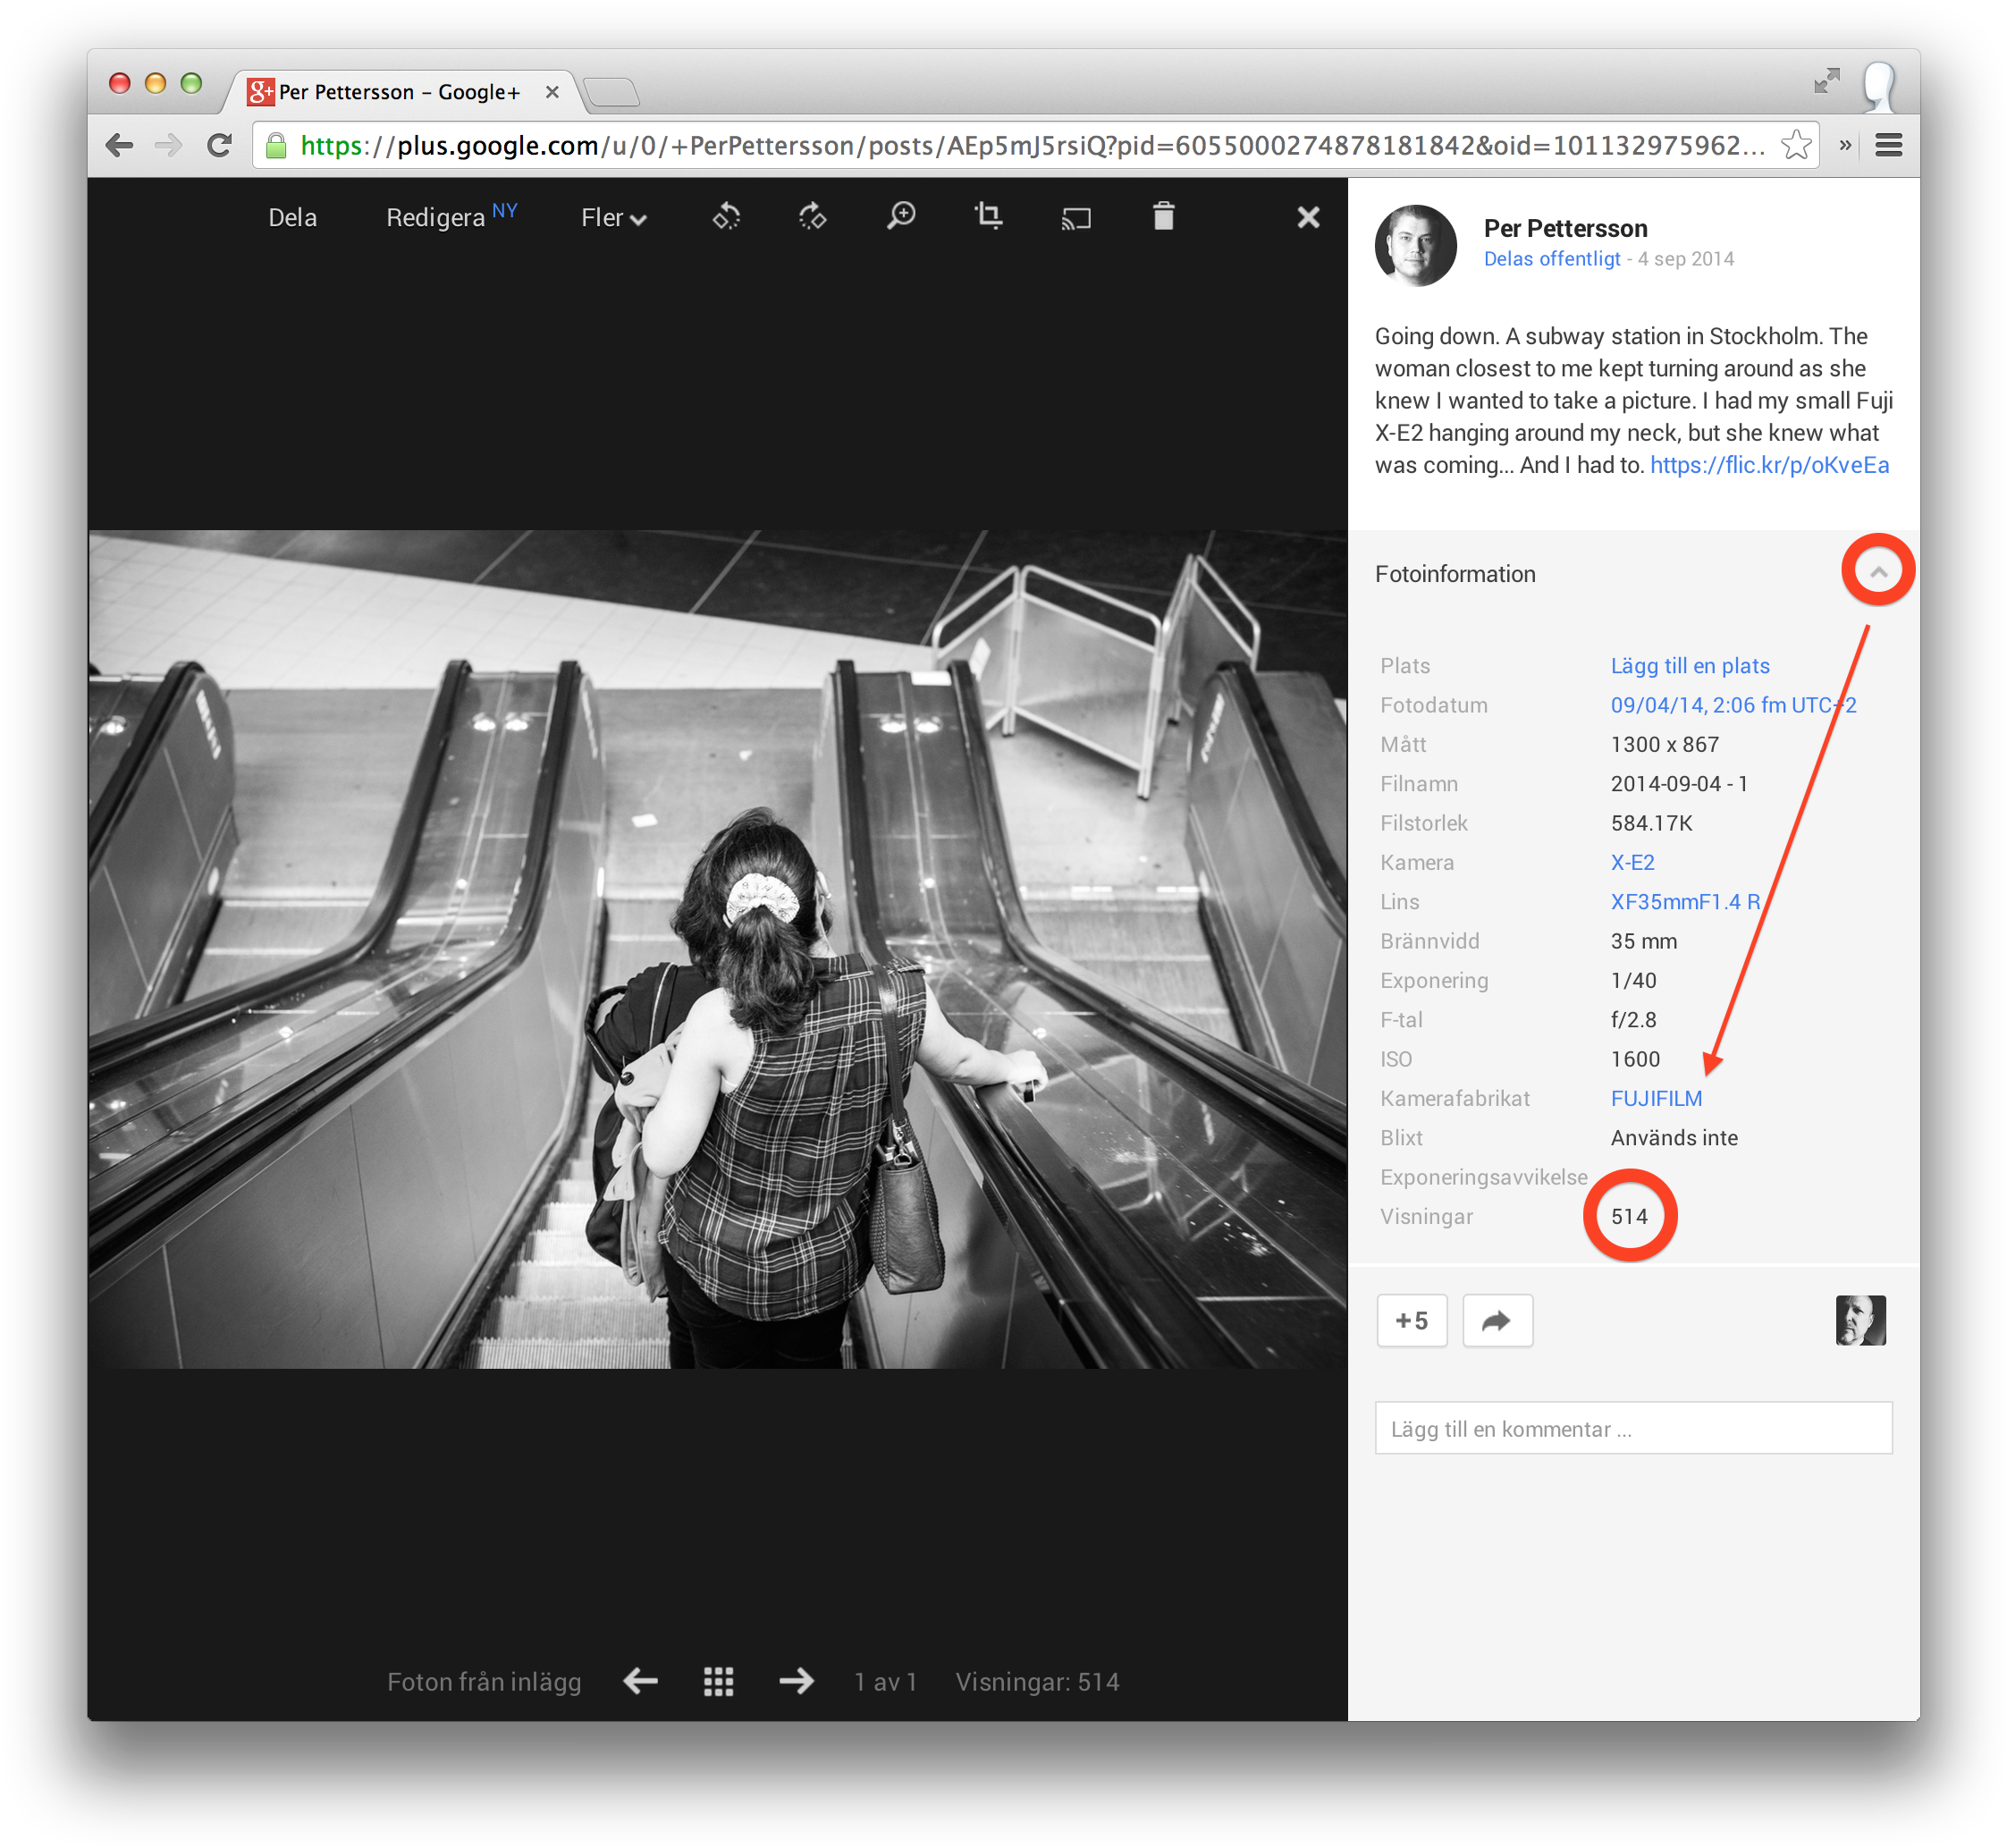Open the browser overflow chevron menu
2007x1848 pixels.
1845,145
